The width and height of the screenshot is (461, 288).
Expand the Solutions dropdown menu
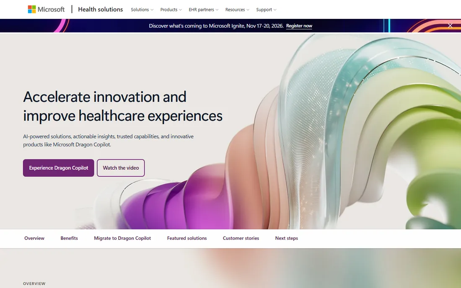point(142,10)
